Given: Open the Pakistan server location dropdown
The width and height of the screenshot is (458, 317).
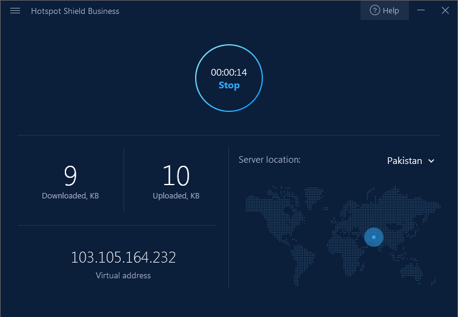Looking at the screenshot, I should point(405,161).
